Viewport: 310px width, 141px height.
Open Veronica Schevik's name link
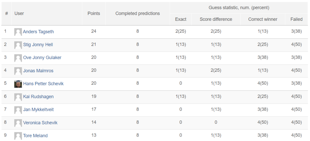(x=40, y=123)
